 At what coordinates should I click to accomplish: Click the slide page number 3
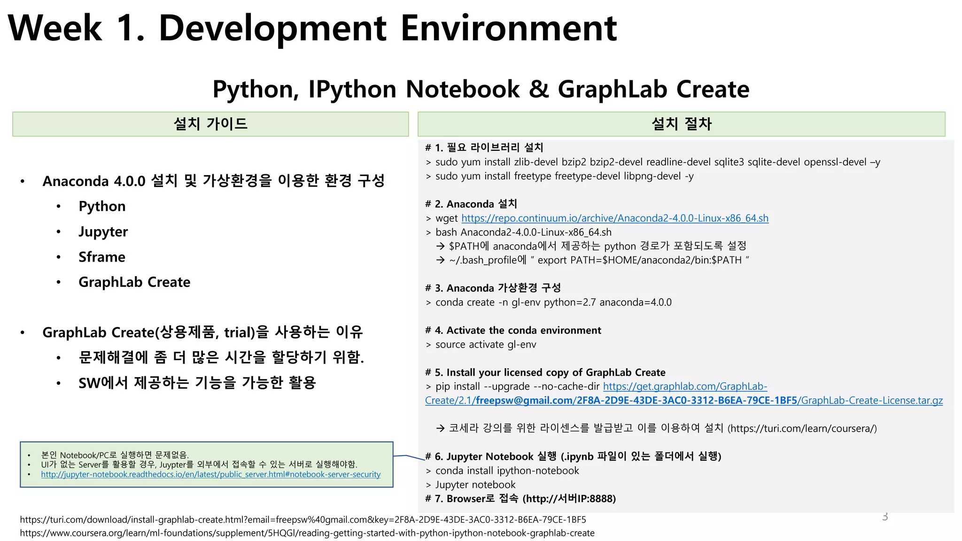pos(885,517)
